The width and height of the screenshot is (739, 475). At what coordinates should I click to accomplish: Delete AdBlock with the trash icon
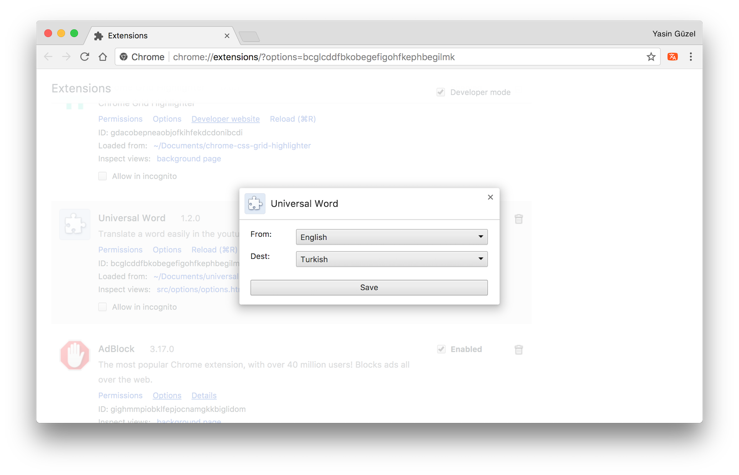518,350
